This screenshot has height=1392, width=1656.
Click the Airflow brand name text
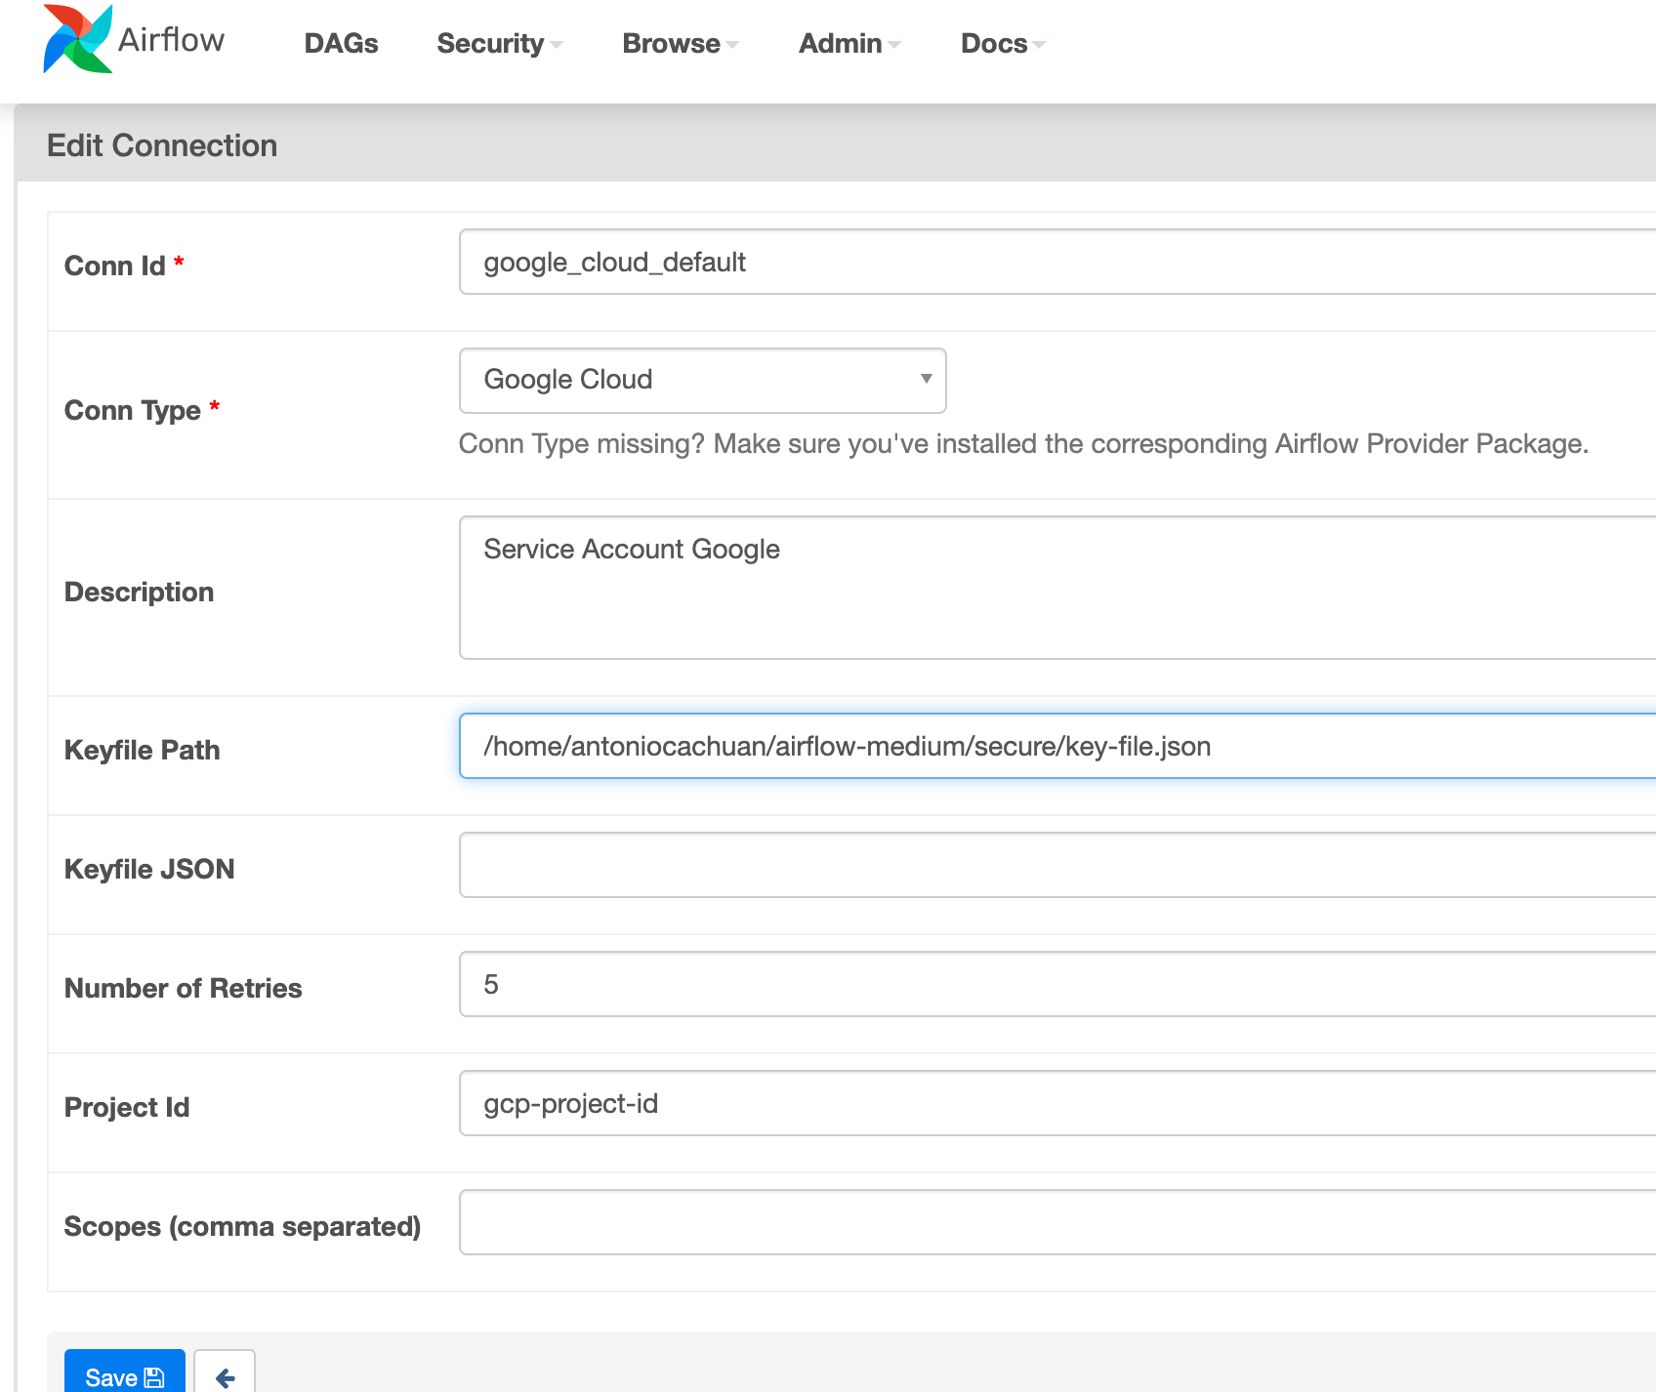coord(171,40)
